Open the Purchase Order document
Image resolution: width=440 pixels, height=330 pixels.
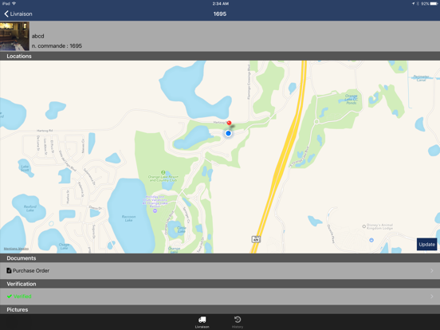(220, 270)
